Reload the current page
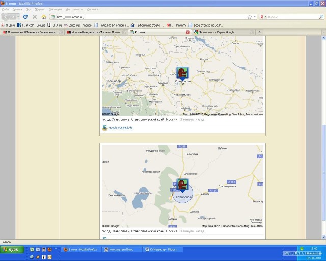 click(x=25, y=17)
